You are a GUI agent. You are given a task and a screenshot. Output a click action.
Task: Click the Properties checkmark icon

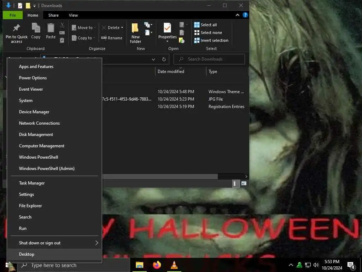coord(167,28)
